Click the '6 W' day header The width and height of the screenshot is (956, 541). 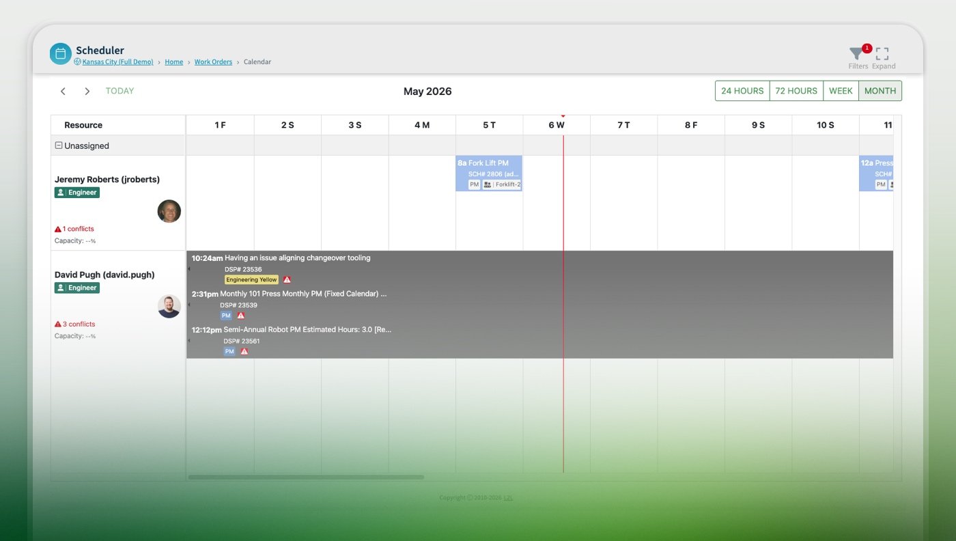click(x=557, y=125)
